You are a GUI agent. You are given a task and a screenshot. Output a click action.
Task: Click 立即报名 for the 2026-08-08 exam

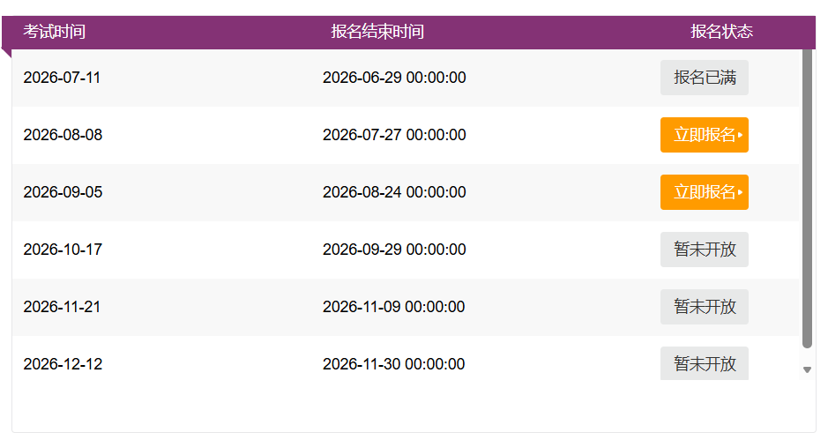point(704,135)
